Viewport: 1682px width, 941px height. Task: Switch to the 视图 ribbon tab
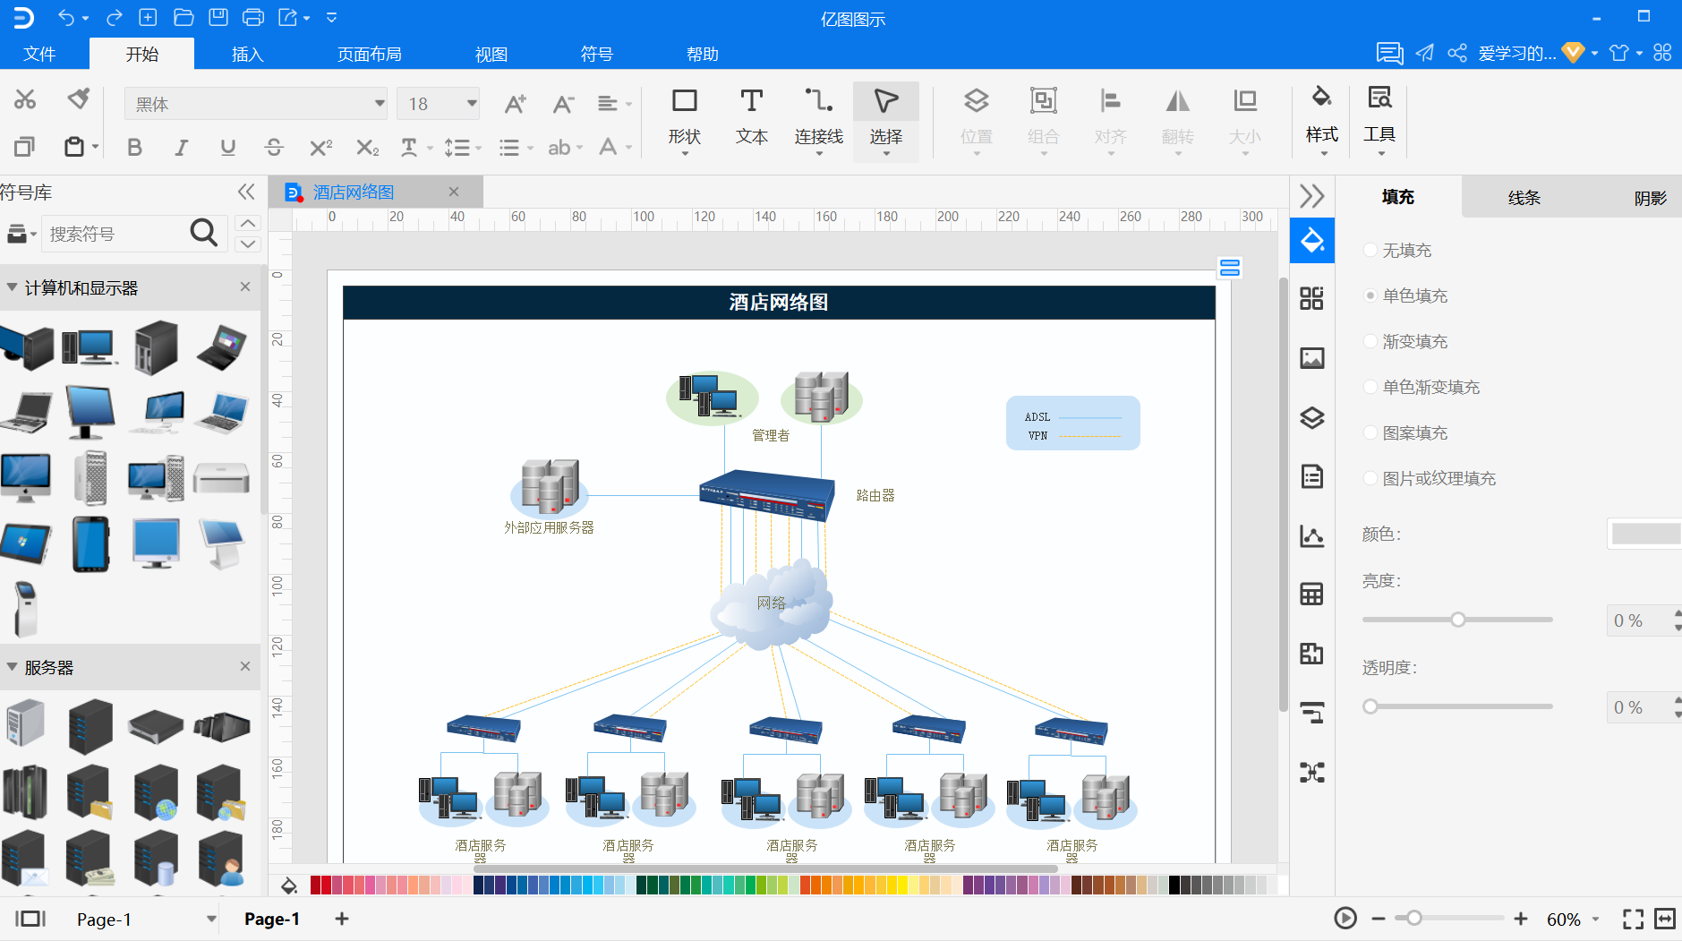click(x=491, y=54)
